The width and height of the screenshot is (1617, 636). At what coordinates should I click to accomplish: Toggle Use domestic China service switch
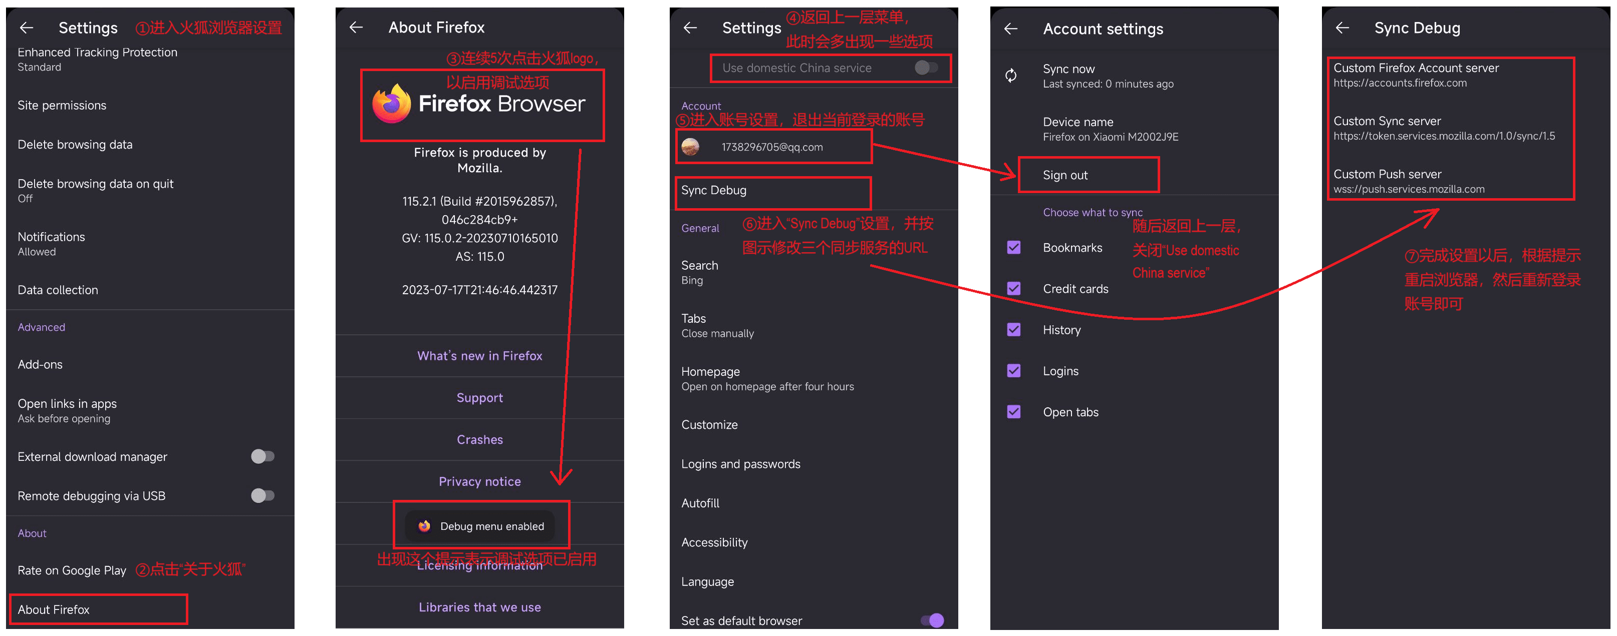pyautogui.click(x=927, y=68)
